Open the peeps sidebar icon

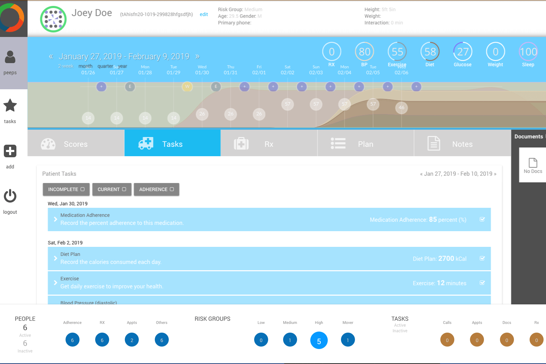10,57
